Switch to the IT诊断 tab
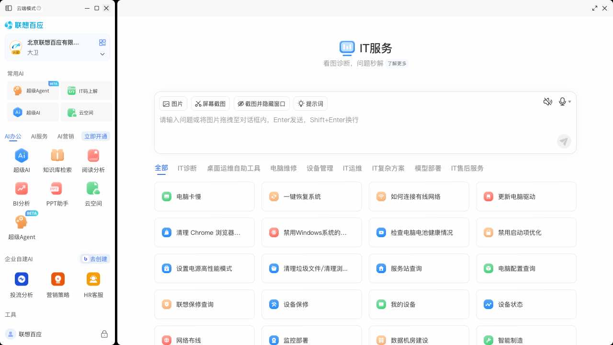613x345 pixels. coord(187,168)
